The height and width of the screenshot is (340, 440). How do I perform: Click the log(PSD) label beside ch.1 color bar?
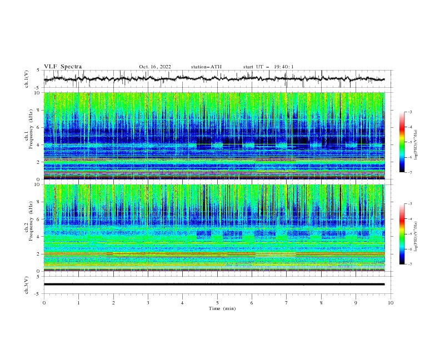tap(416, 145)
